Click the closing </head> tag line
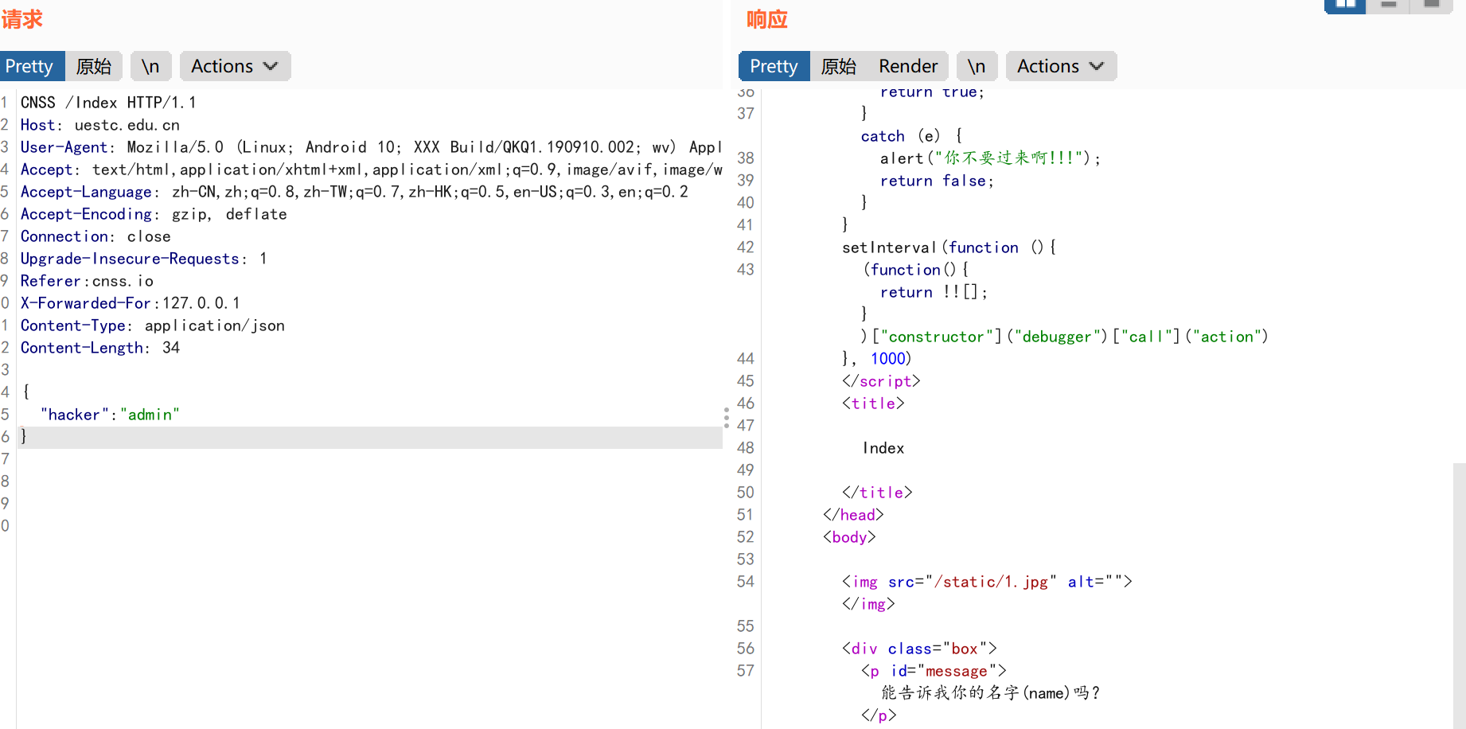Screen dimensions: 1466x729 pos(853,515)
